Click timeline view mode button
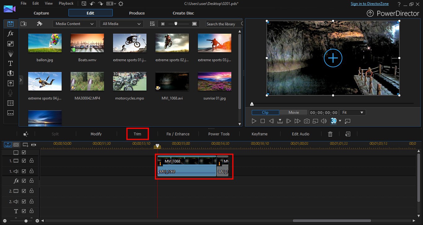Image resolution: width=423 pixels, height=225 pixels. point(8,144)
